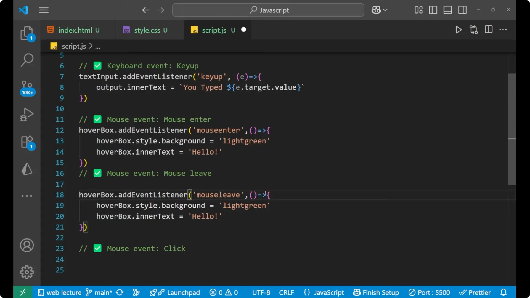530x298 pixels.
Task: Open the Extensions view
Action: [27, 142]
